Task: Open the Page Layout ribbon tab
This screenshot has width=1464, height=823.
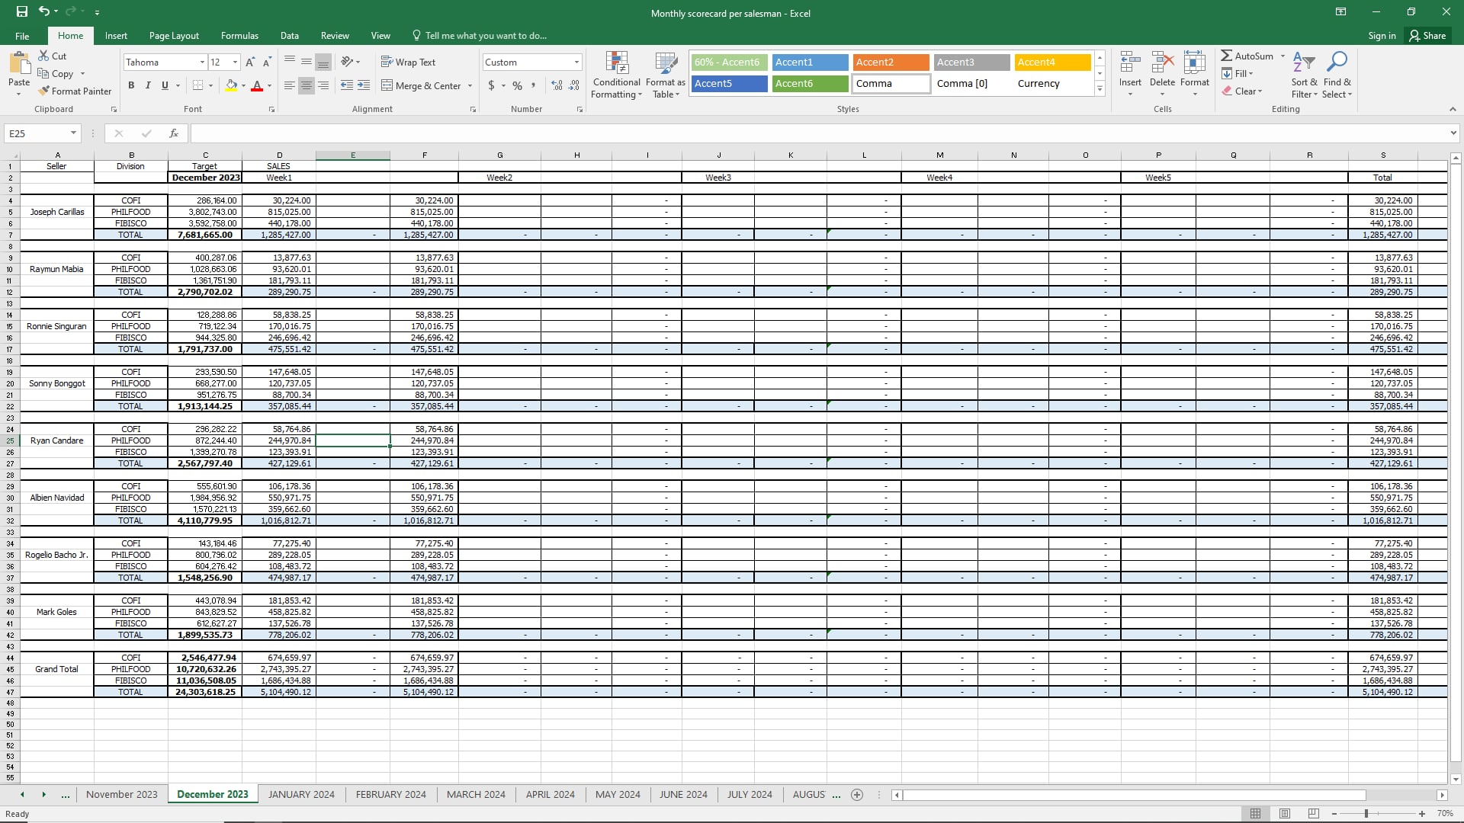Action: coord(174,36)
